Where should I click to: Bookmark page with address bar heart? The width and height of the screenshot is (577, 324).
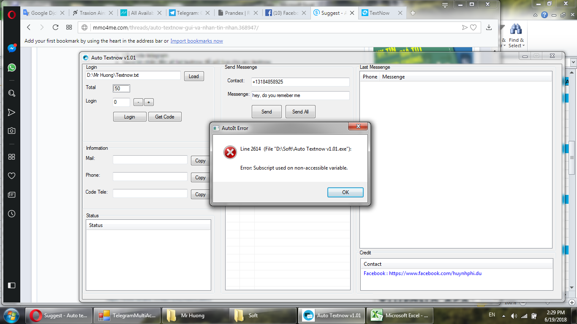coord(474,27)
